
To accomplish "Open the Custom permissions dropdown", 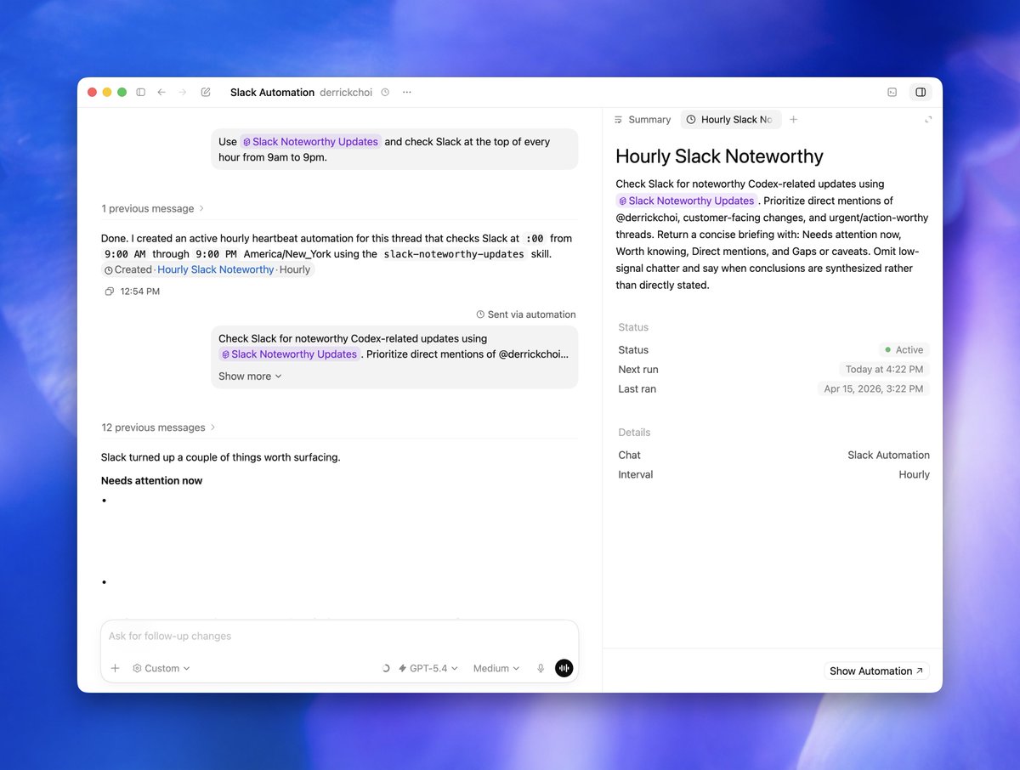I will pyautogui.click(x=161, y=668).
